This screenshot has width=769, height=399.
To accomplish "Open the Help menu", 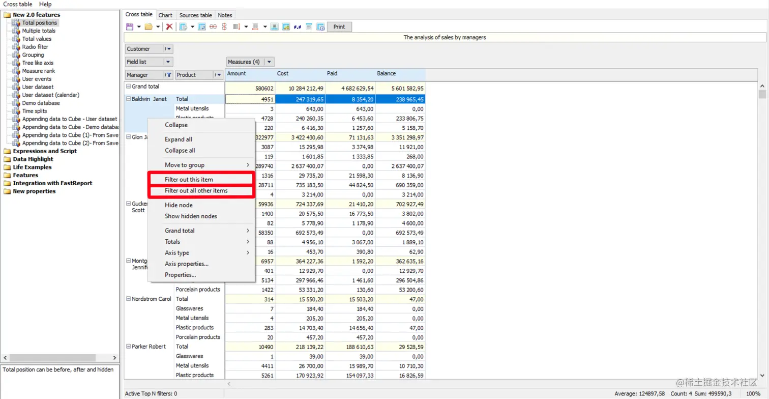I will (45, 4).
